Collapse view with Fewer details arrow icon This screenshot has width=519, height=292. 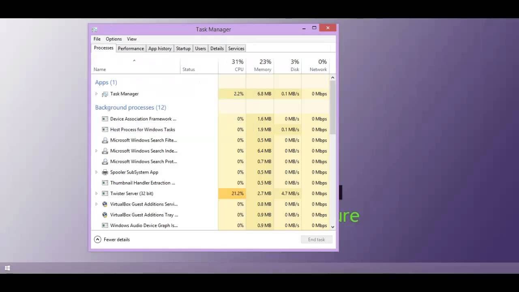97,239
